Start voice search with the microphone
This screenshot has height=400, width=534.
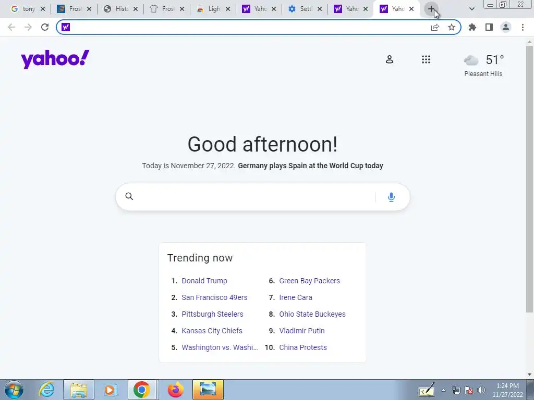tap(391, 197)
